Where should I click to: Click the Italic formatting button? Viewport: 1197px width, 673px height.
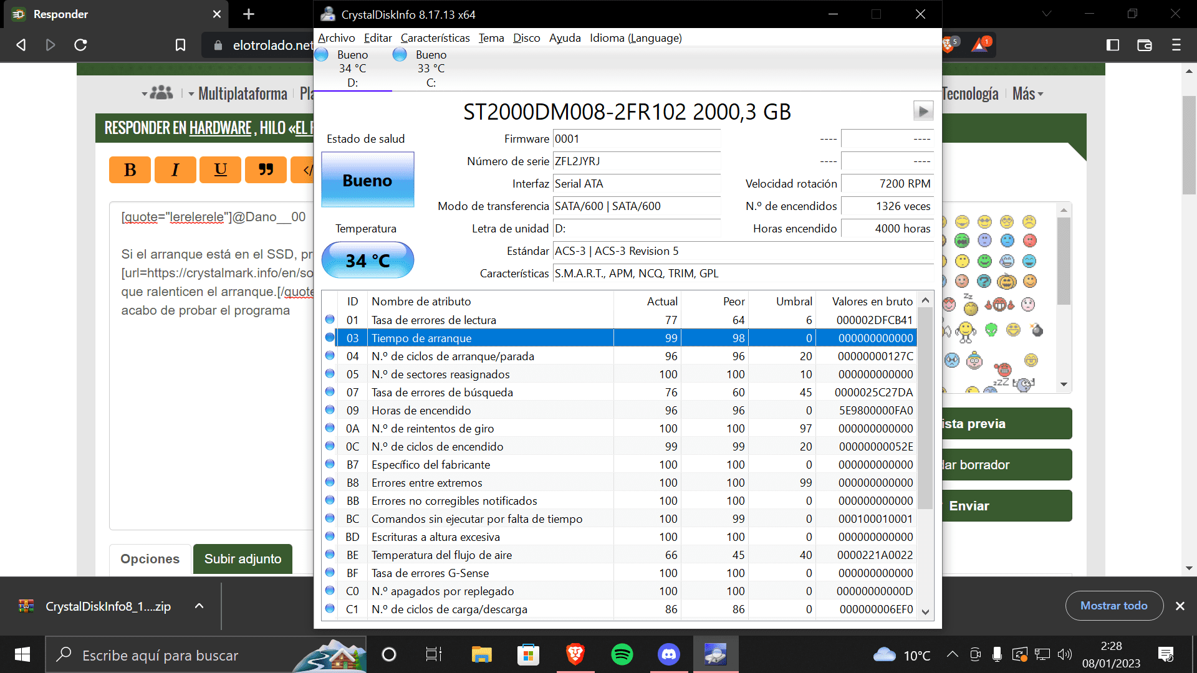(x=175, y=169)
